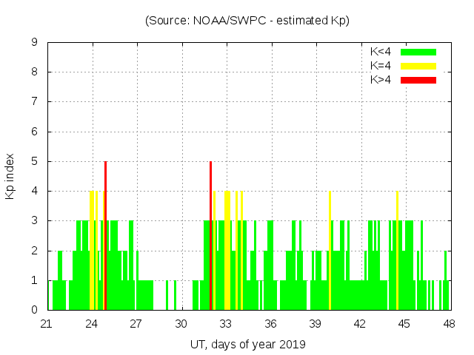The image size is (474, 355).
Task: Click the yellow bar between days 44 and 45
Action: coord(397,250)
